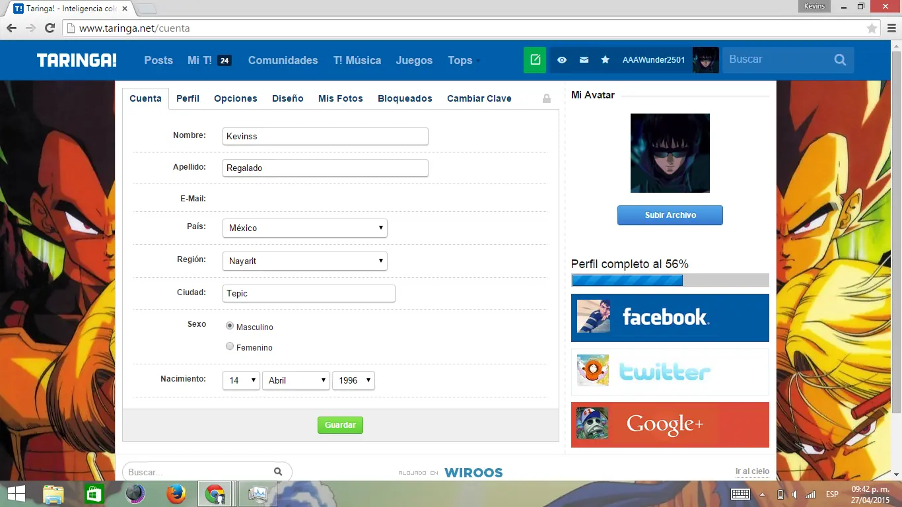This screenshot has width=902, height=507.
Task: Switch to the Diseño tab
Action: (x=288, y=98)
